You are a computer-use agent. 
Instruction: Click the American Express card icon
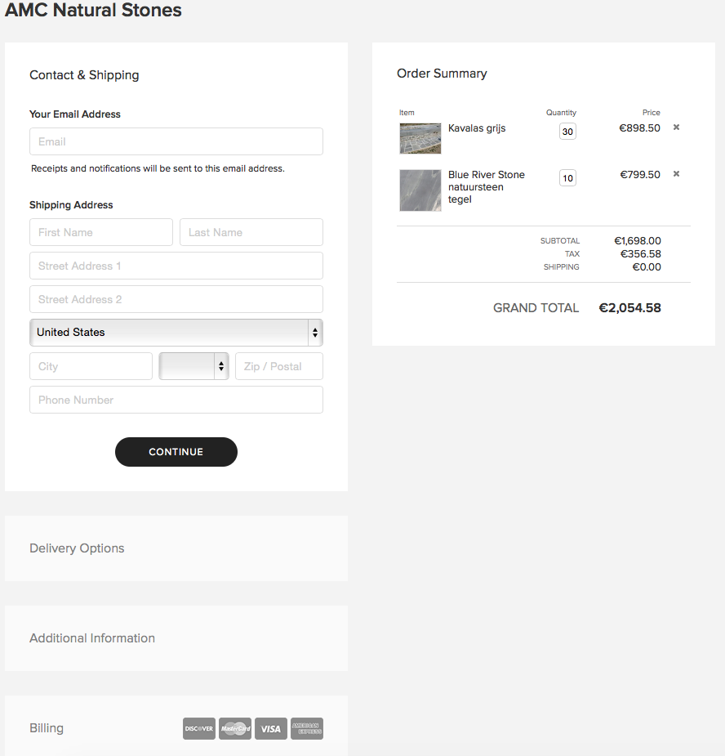point(307,728)
